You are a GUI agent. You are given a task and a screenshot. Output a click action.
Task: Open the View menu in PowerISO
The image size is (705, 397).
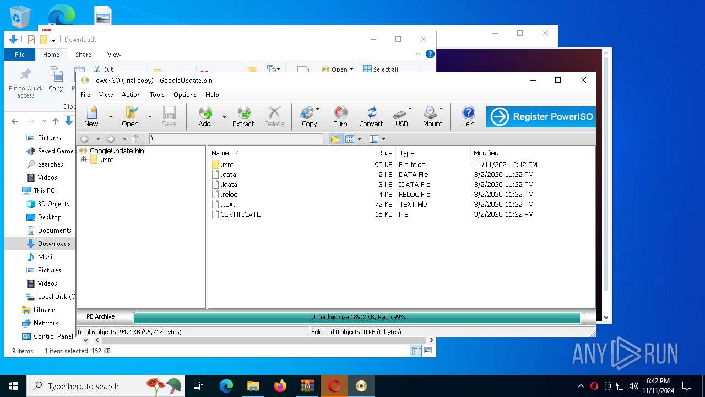coord(106,95)
